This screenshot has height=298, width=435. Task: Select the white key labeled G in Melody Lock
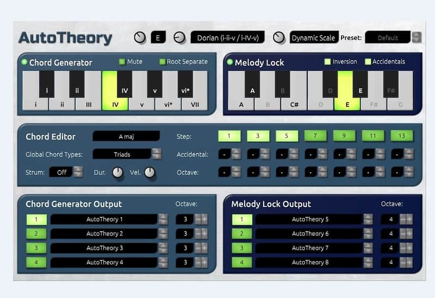pyautogui.click(x=400, y=104)
